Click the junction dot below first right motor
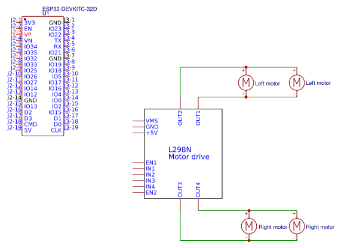Viewport: 341px width, 248px height. (249, 240)
